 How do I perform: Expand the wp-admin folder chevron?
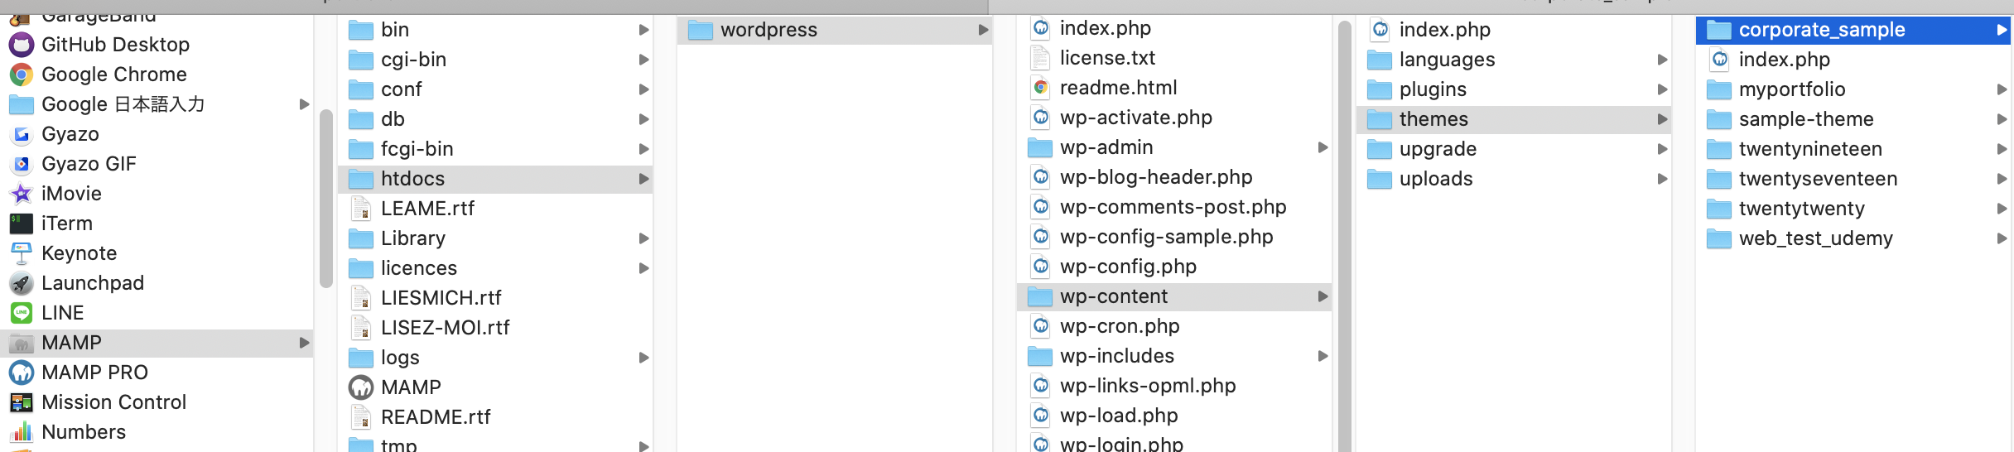pyautogui.click(x=1323, y=147)
